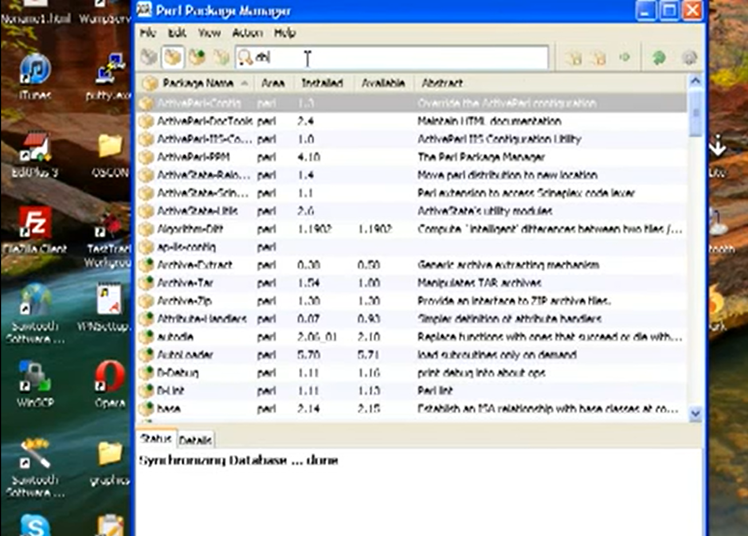Image resolution: width=748 pixels, height=536 pixels.
Task: Switch to the Status tab
Action: [x=156, y=439]
